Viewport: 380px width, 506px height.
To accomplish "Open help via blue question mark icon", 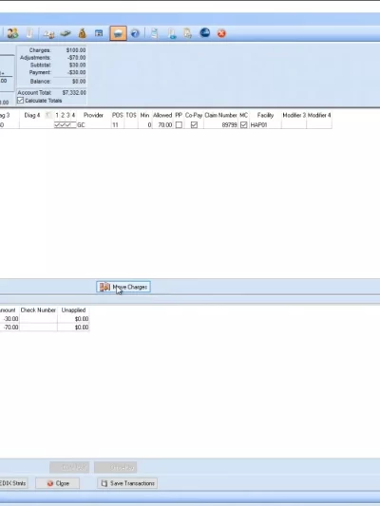I will (135, 33).
